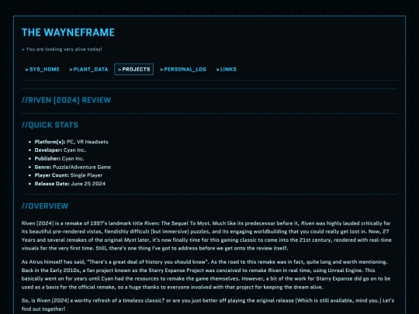Open the PERSONAL_LOG tab
The height and width of the screenshot is (314, 419).
click(183, 70)
